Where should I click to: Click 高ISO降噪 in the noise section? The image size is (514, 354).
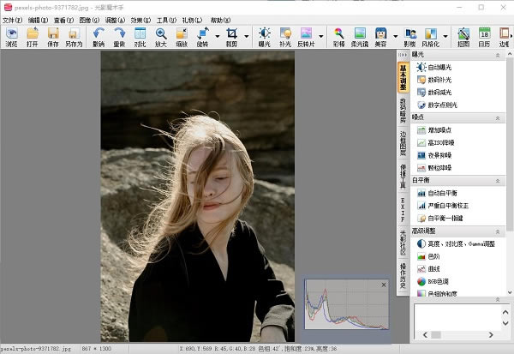tap(435, 143)
